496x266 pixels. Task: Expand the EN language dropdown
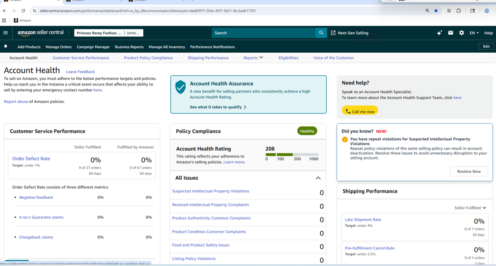coord(474,33)
